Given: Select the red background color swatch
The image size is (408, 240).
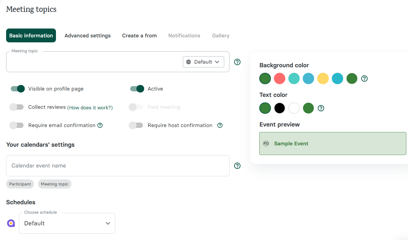Looking at the screenshot, I should tap(279, 78).
